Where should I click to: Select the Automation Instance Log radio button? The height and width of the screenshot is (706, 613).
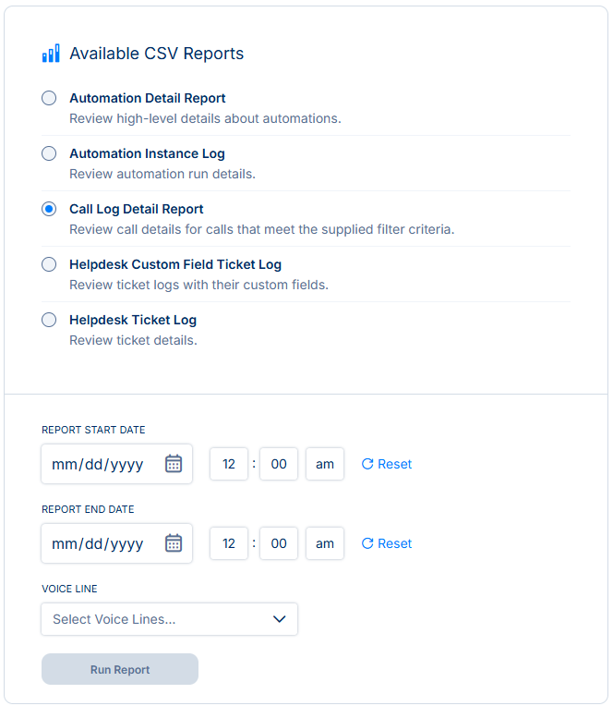(x=49, y=153)
